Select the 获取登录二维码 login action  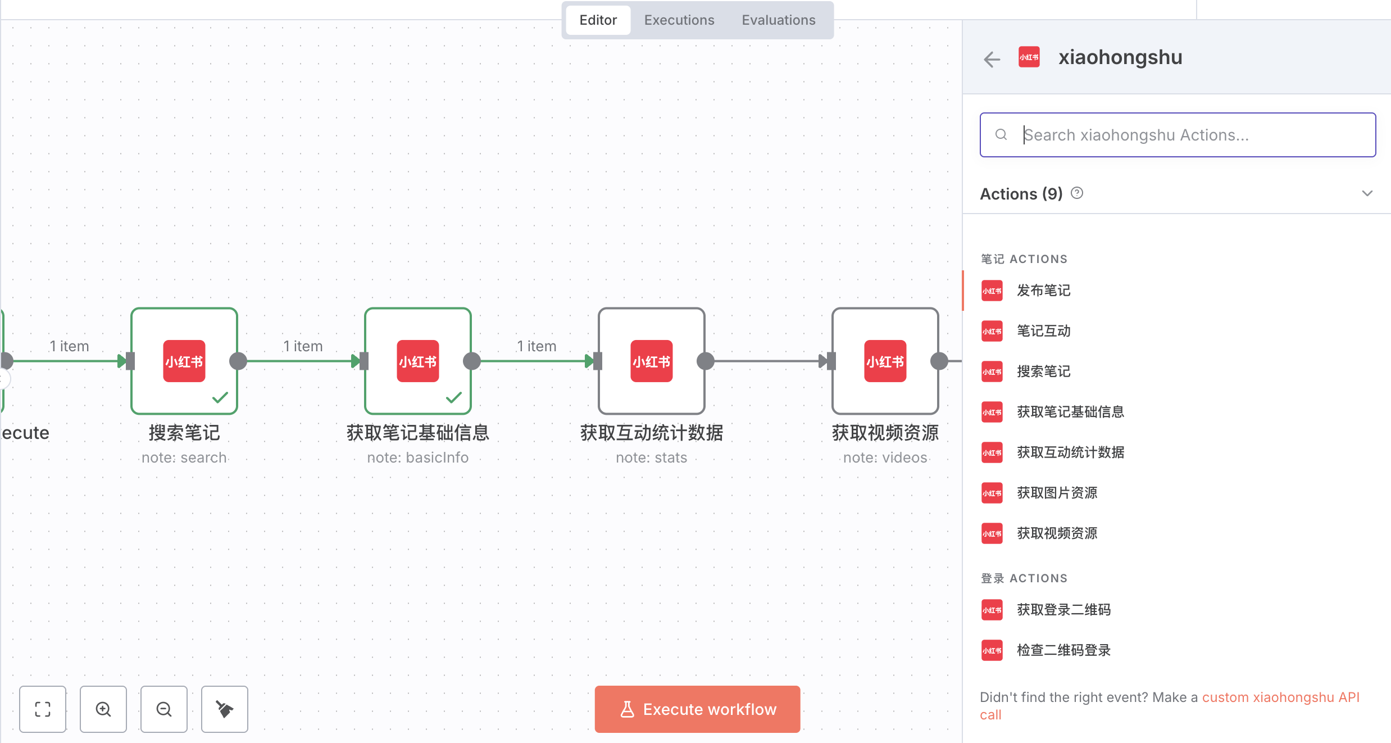point(1063,610)
